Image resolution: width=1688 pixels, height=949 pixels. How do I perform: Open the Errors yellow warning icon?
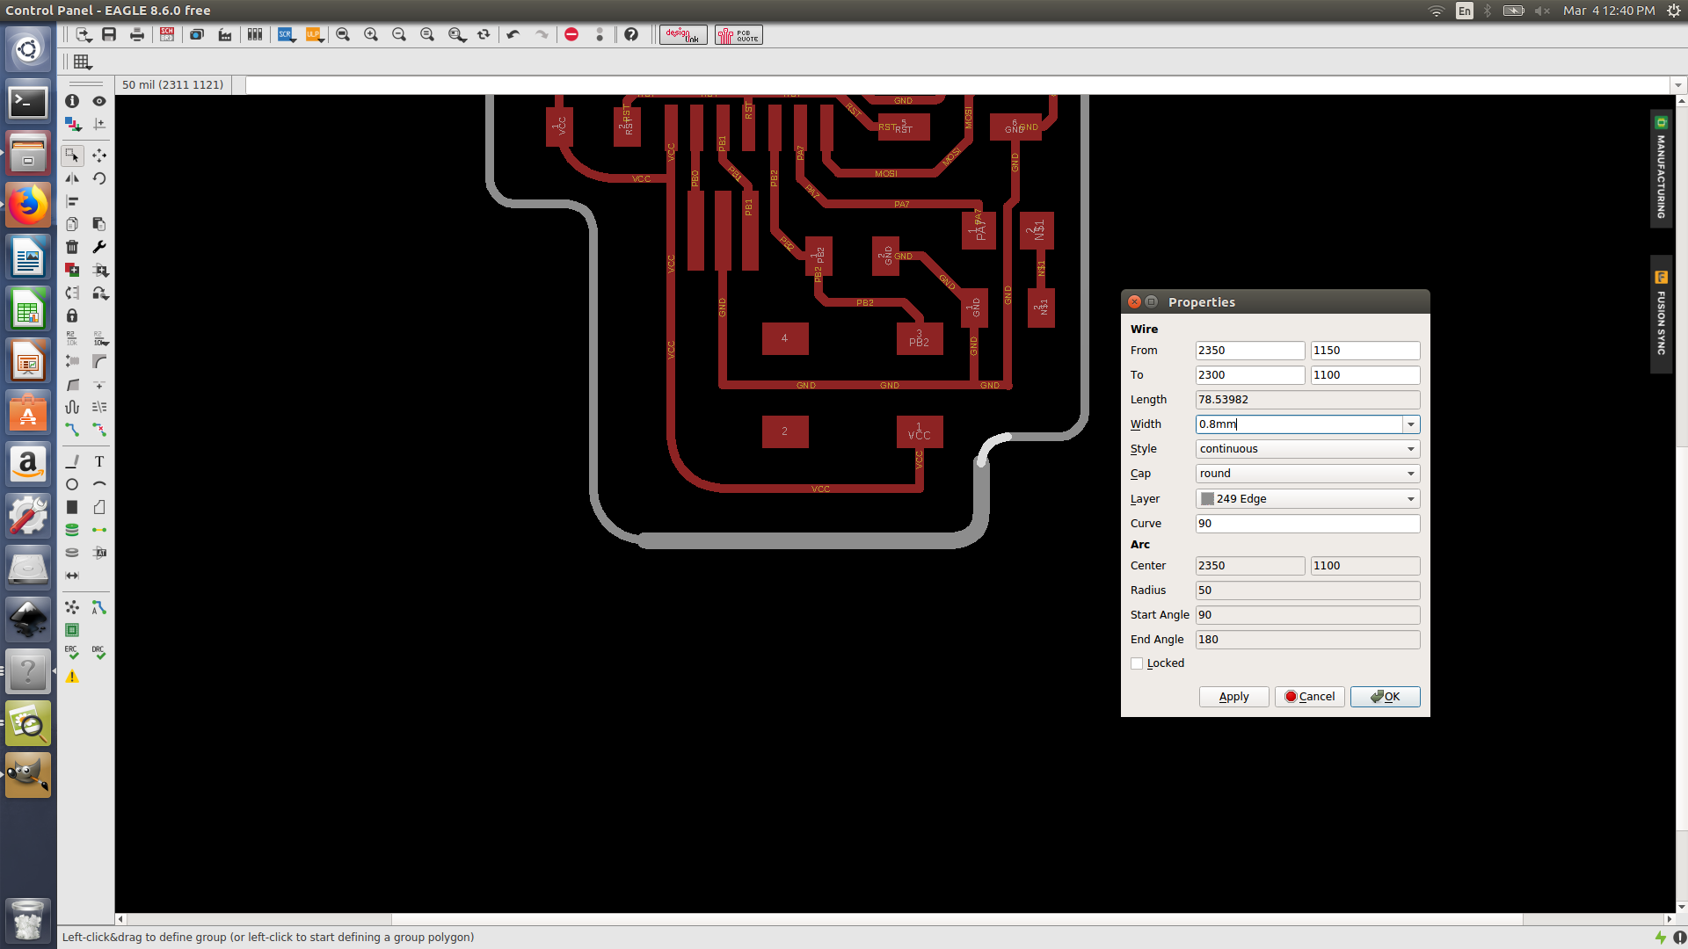click(72, 677)
